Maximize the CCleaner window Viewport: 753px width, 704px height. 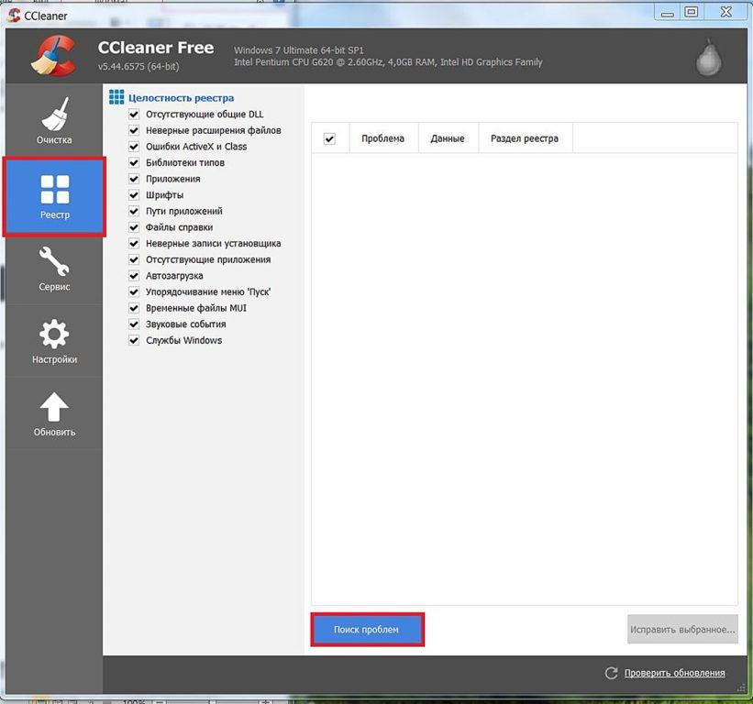click(691, 13)
